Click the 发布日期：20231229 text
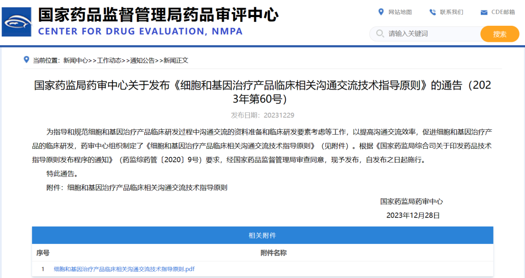 click(x=262, y=115)
